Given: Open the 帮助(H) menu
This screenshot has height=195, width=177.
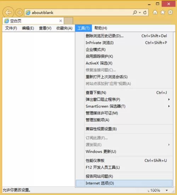Looking at the screenshot, I should point(101,28).
